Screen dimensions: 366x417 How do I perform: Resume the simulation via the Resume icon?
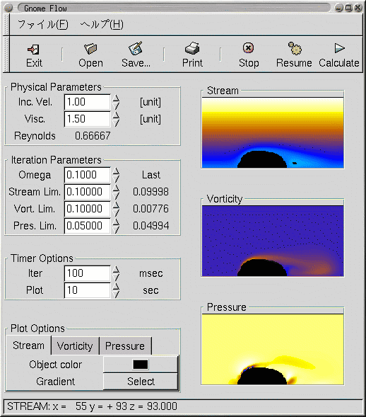295,48
